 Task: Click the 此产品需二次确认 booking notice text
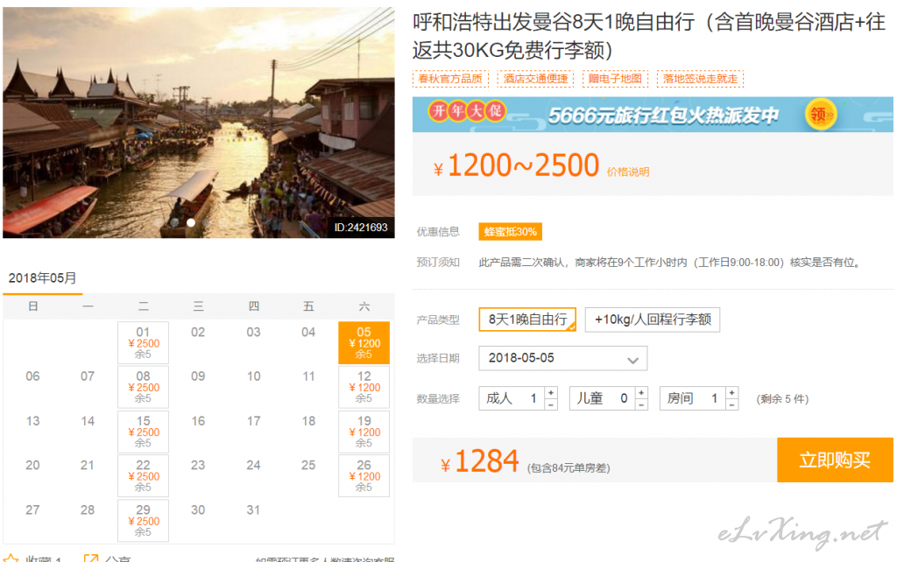coord(670,263)
